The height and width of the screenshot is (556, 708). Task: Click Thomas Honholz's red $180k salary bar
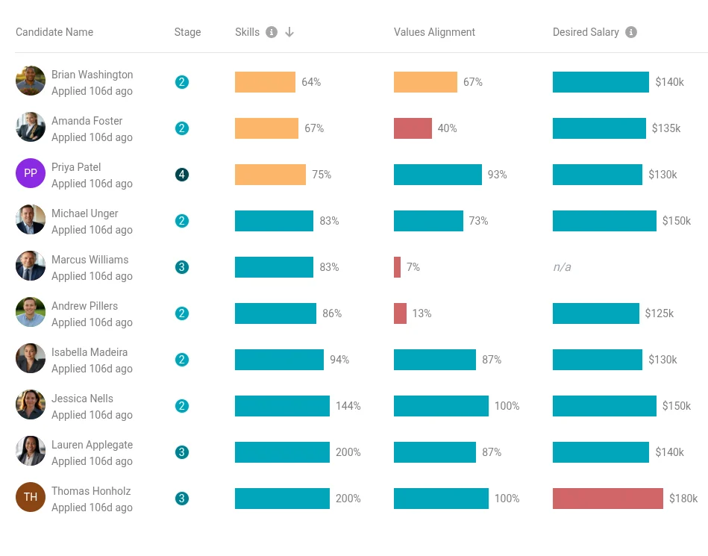coord(607,499)
